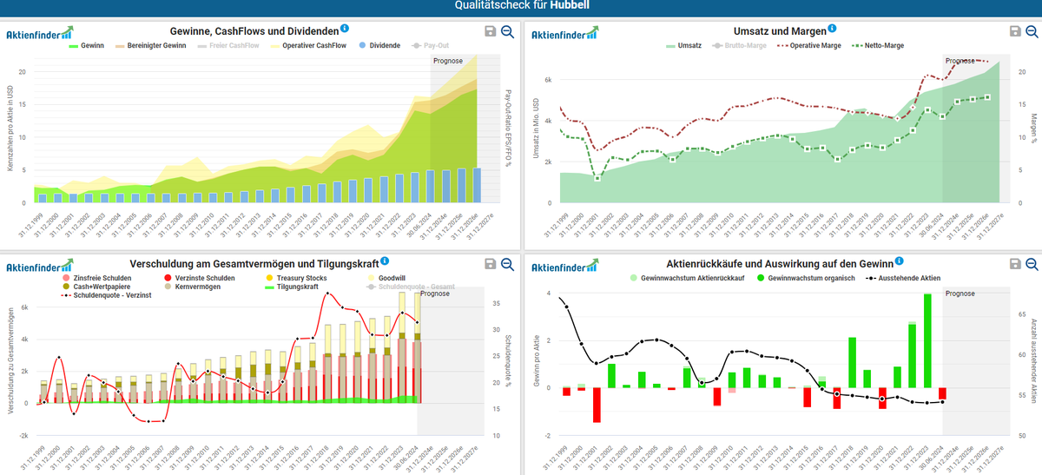Screen dimensions: 1042x475
Task: Zoom out the Gewinne, CashFlows und Dividenden chart
Action: [507, 32]
